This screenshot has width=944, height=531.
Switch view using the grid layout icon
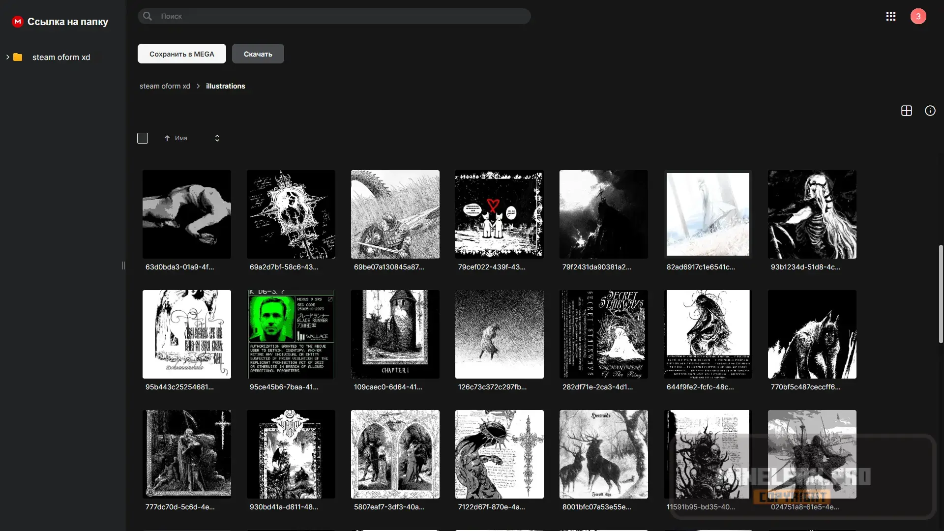[907, 111]
